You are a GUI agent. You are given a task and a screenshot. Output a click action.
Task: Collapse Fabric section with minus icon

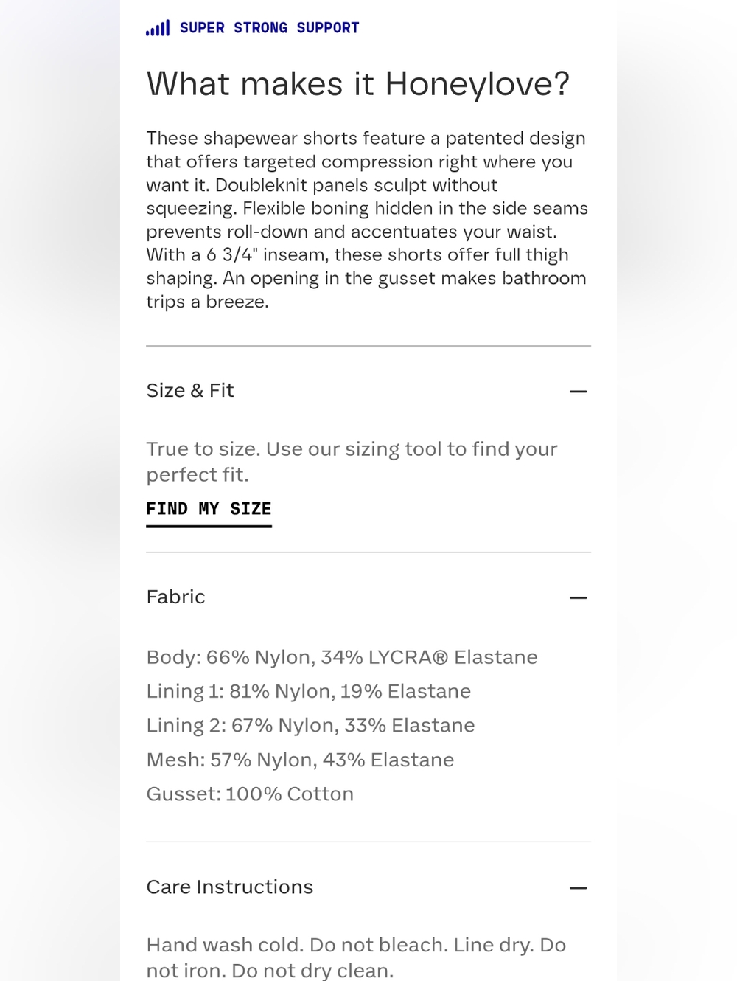pos(579,597)
